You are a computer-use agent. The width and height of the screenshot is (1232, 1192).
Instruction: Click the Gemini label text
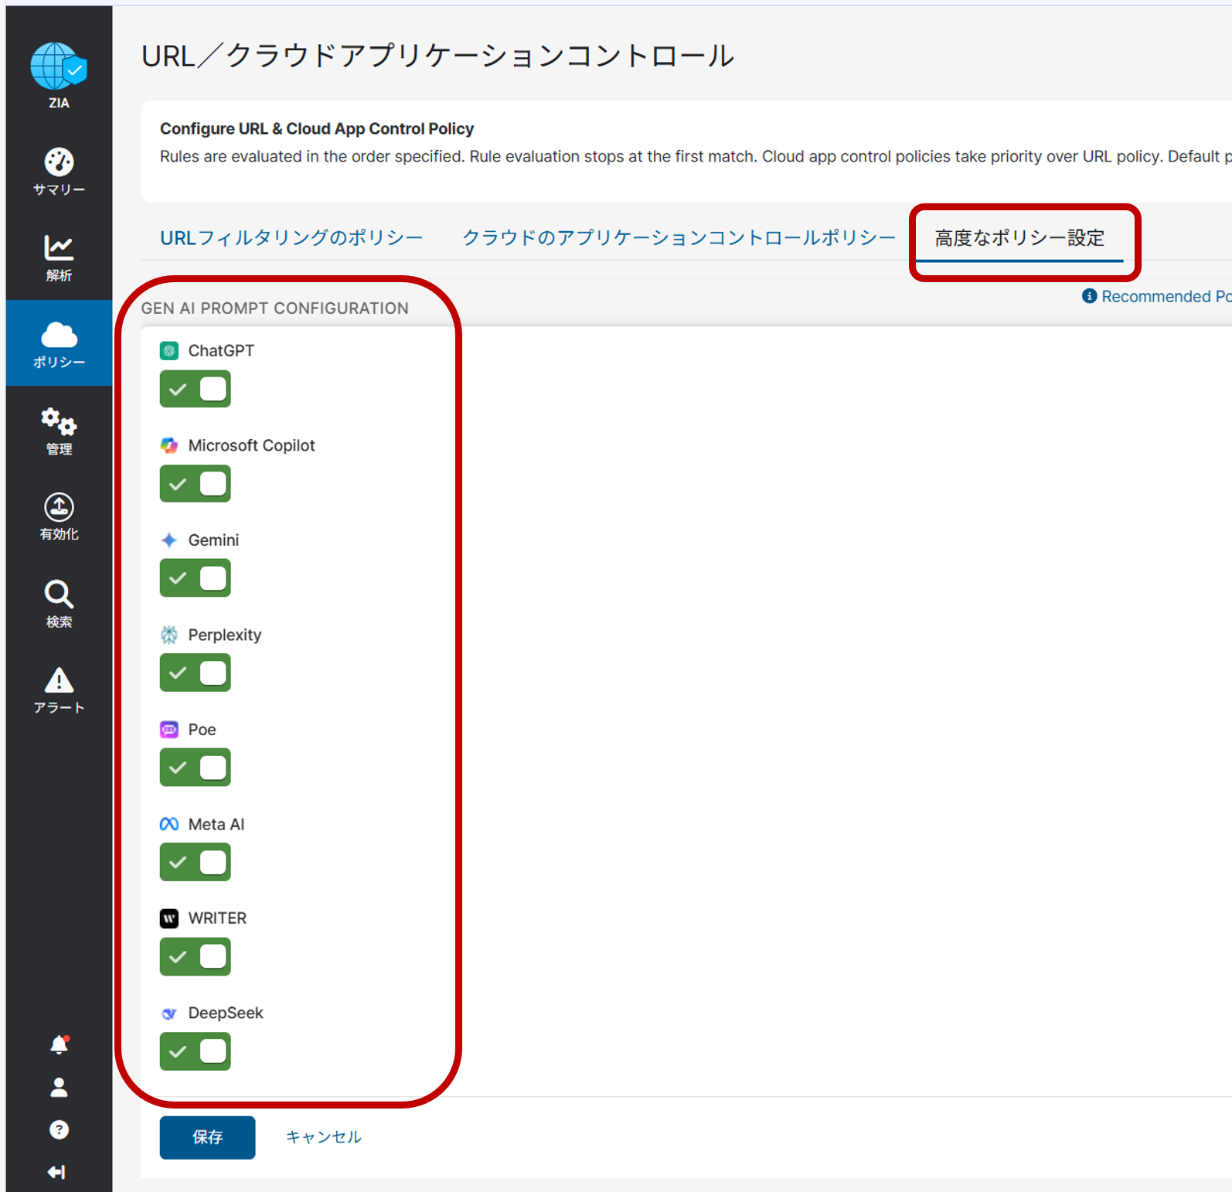pyautogui.click(x=213, y=540)
